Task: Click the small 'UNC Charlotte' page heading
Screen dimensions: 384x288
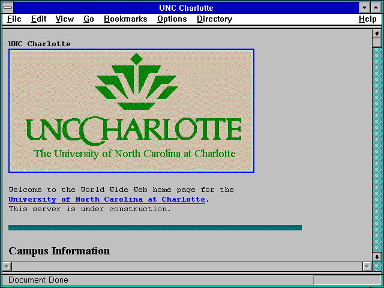Action: pos(40,44)
